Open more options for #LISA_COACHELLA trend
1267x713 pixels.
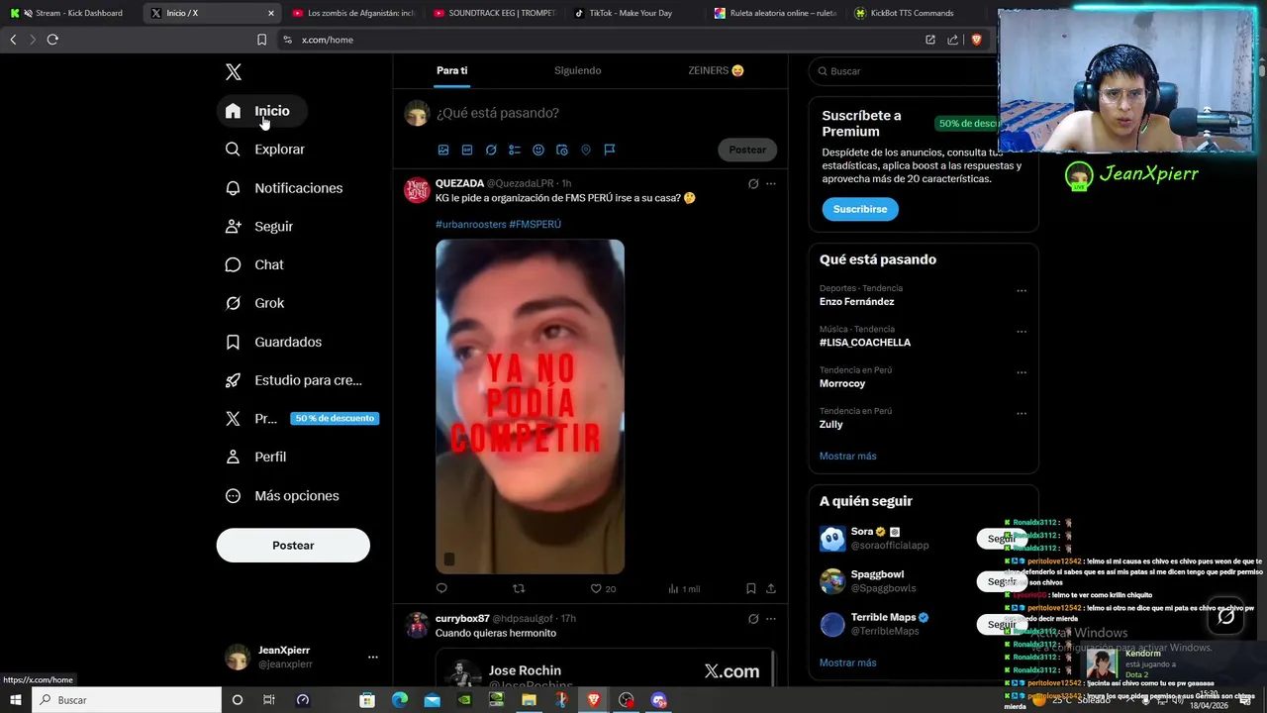point(1022,332)
